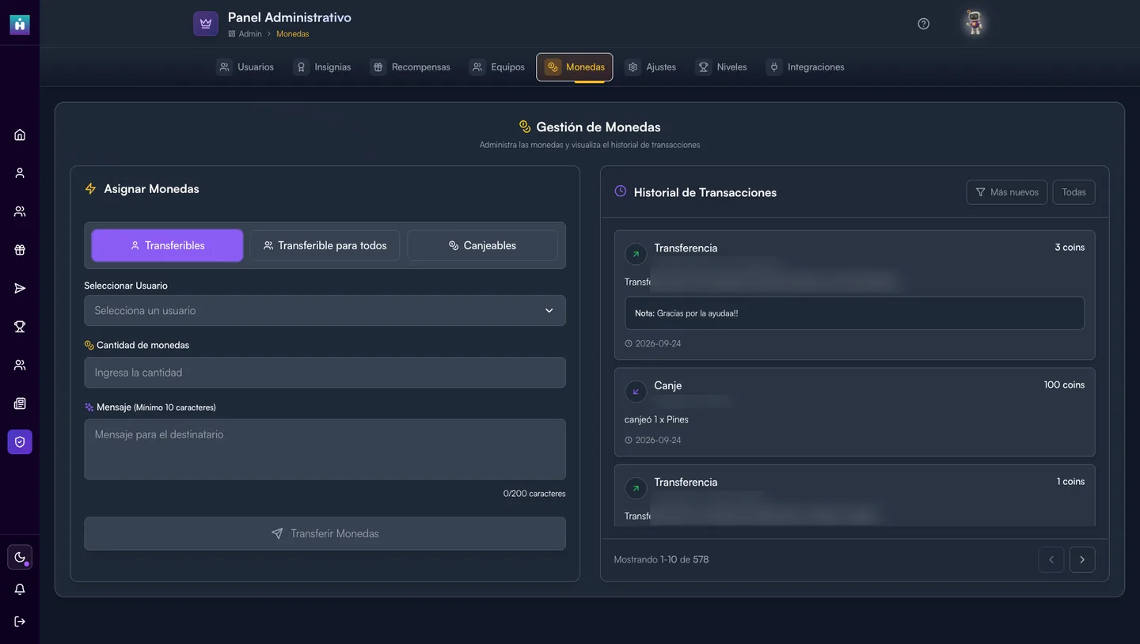Switch to the Recompensas tab

pyautogui.click(x=411, y=67)
